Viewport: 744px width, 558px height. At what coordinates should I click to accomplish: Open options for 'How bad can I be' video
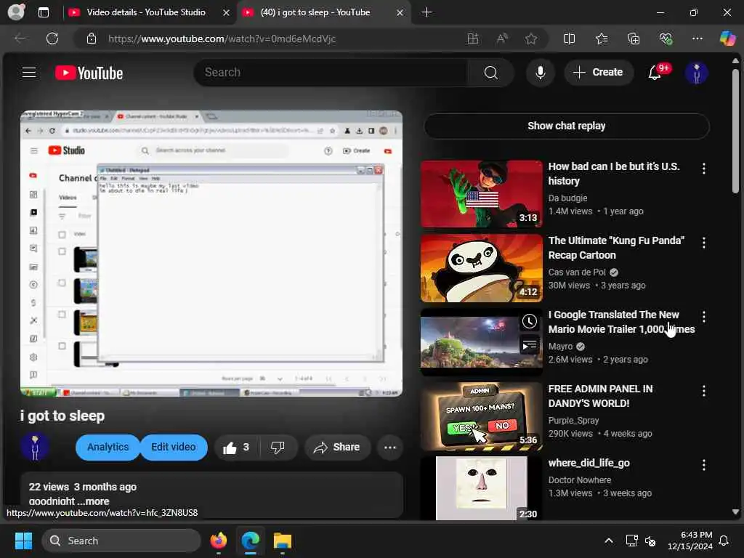[703, 169]
